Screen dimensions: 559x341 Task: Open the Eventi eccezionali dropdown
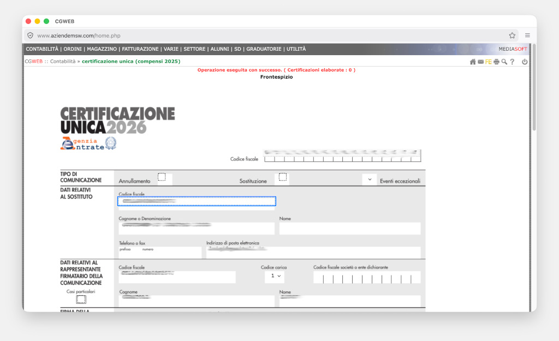point(370,180)
